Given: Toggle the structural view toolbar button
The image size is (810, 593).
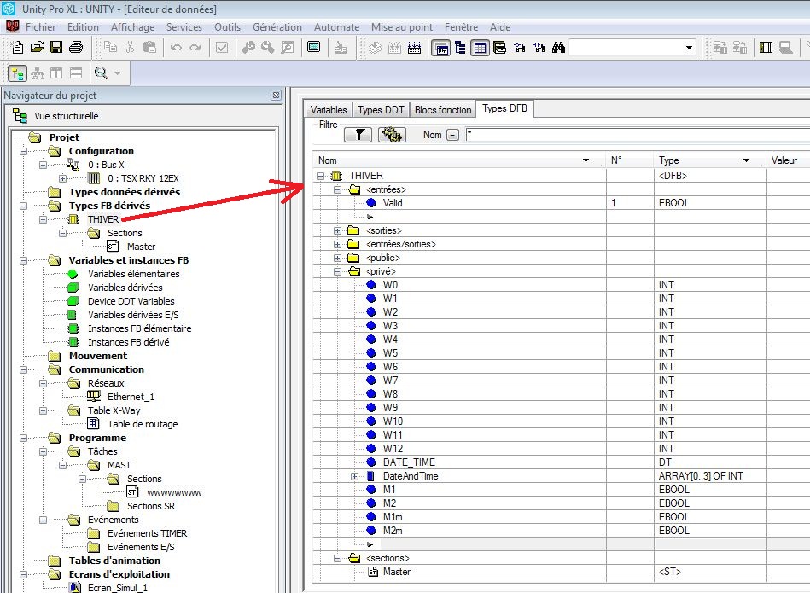Looking at the screenshot, I should [x=17, y=74].
